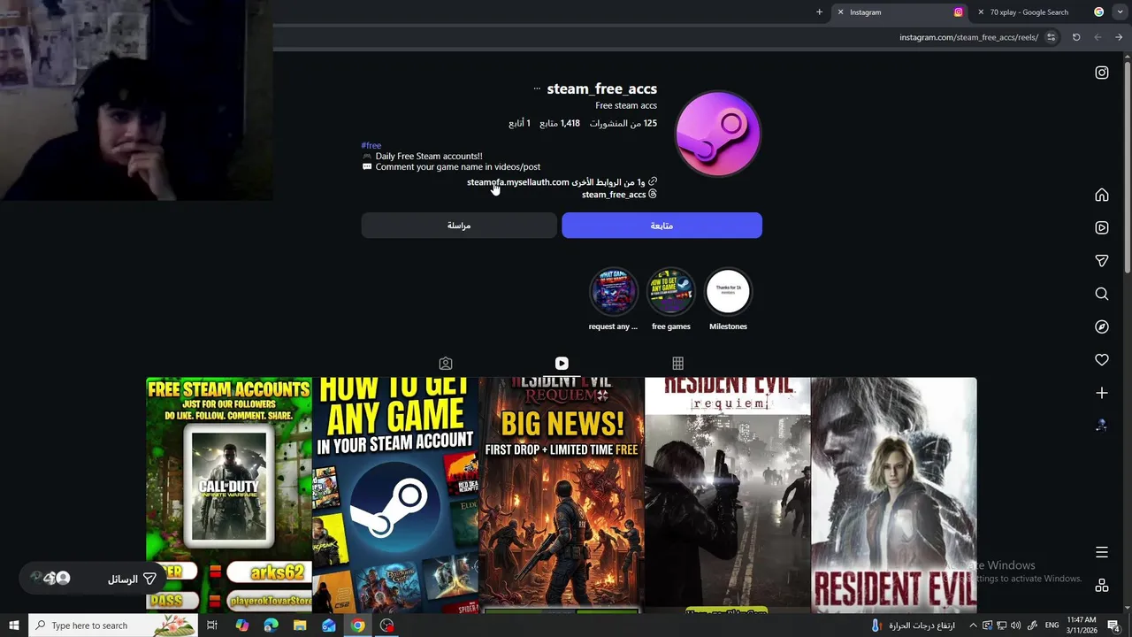1132x637 pixels.
Task: Open the free games story highlight
Action: [x=671, y=299]
